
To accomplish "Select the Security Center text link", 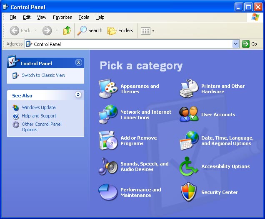I will pyautogui.click(x=220, y=192).
